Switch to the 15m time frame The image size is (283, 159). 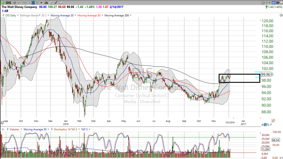(24, 3)
